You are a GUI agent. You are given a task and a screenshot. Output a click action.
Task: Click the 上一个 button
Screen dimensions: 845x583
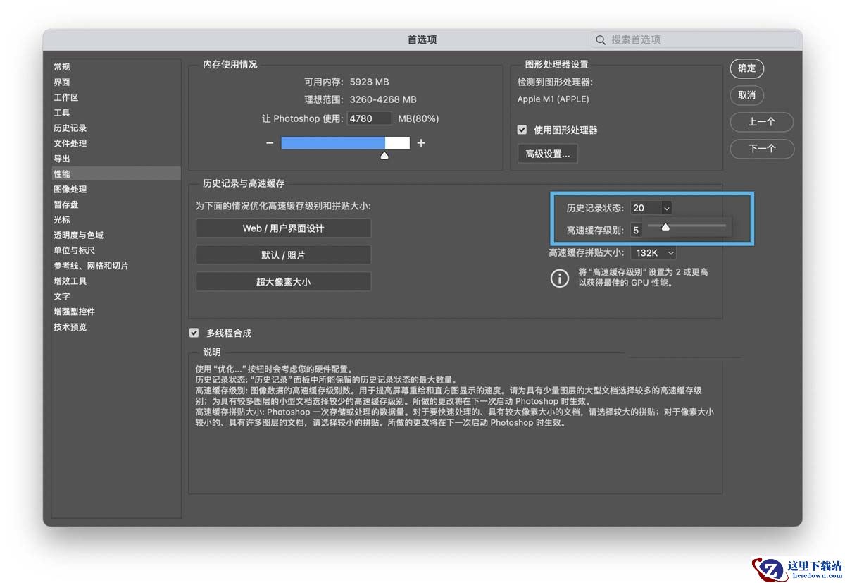tap(762, 122)
